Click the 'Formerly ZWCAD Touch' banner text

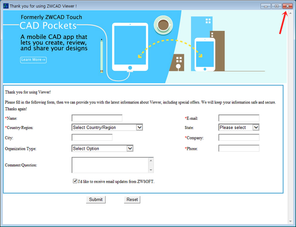[51, 17]
